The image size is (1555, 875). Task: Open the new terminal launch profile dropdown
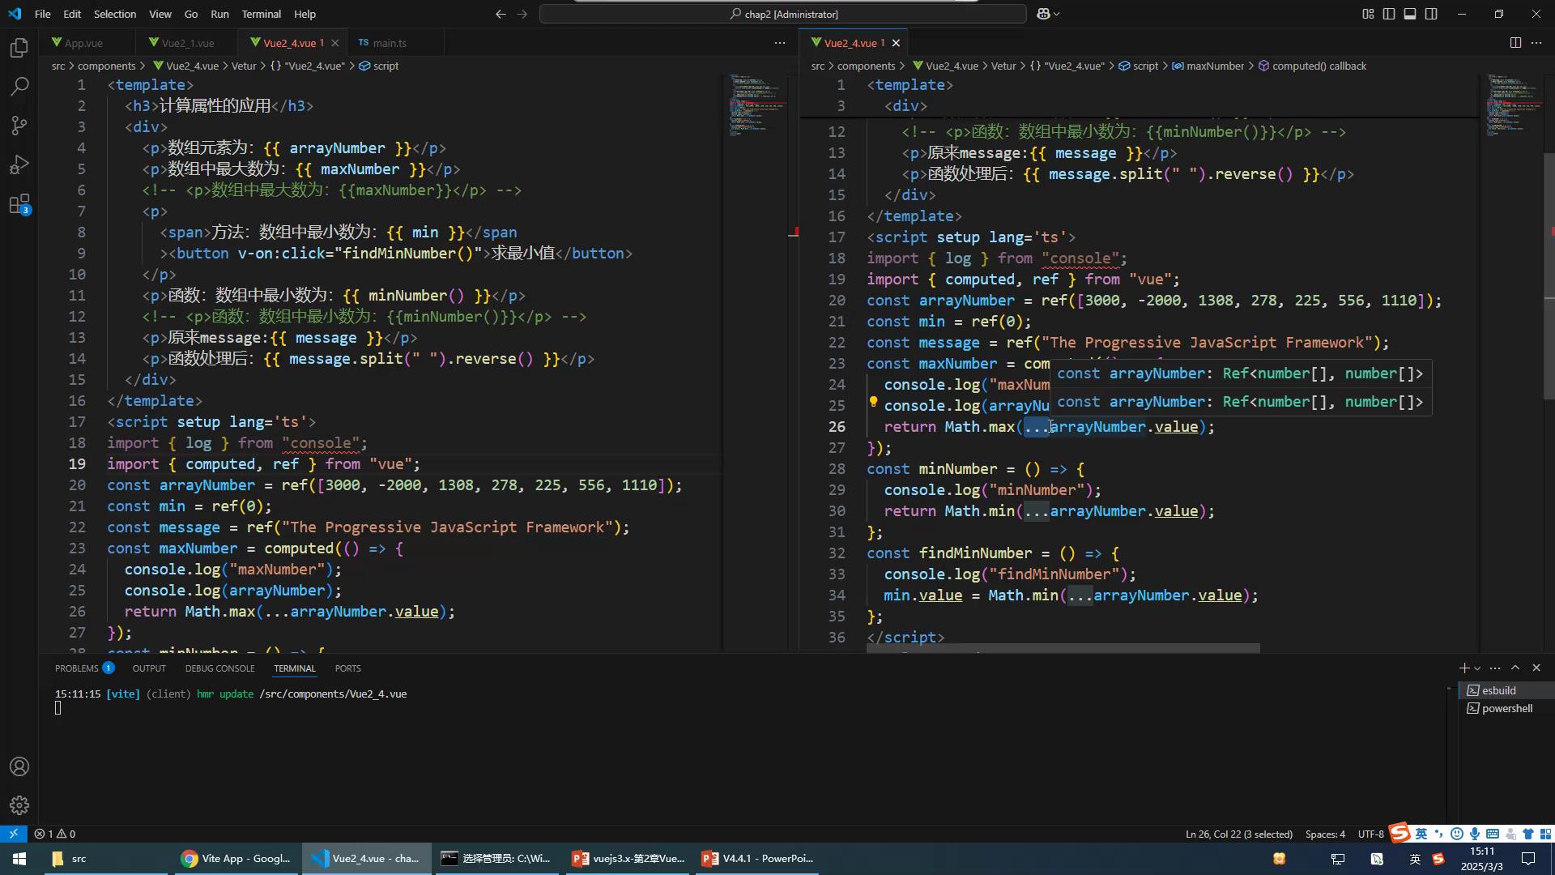point(1477,668)
